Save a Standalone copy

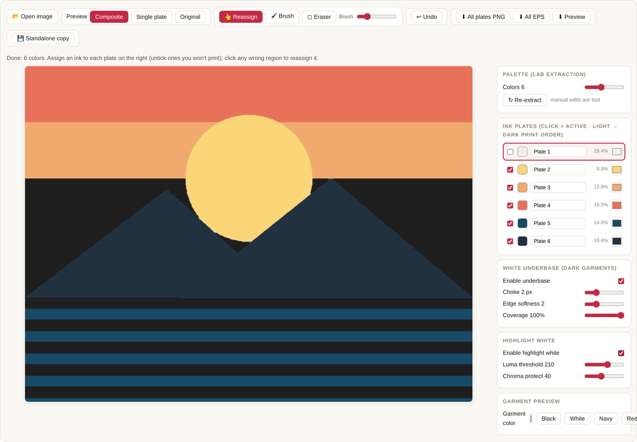(43, 38)
